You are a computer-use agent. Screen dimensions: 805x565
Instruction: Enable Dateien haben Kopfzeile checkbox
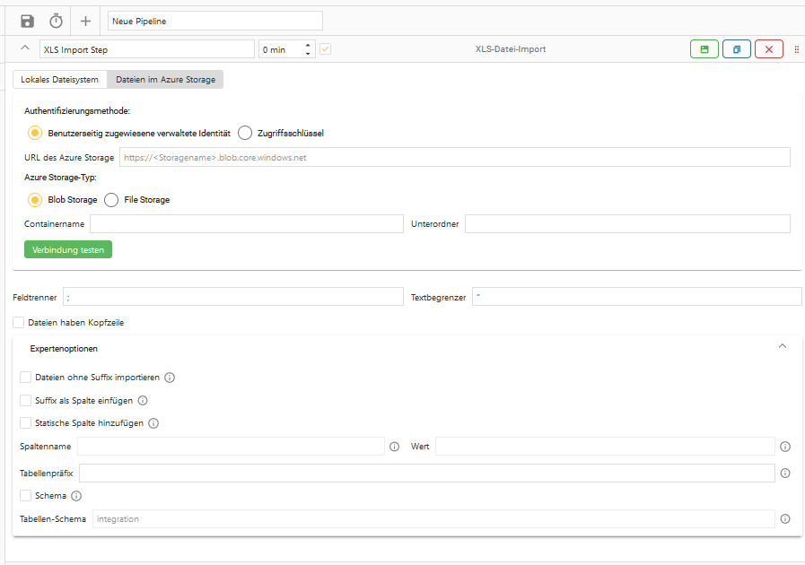pos(19,322)
